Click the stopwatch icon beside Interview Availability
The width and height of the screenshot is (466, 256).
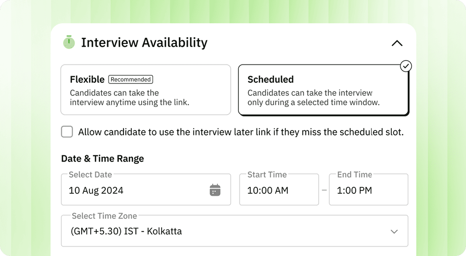69,42
